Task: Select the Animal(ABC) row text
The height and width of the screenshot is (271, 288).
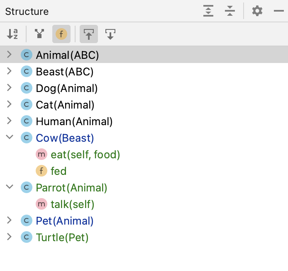Action: [67, 55]
